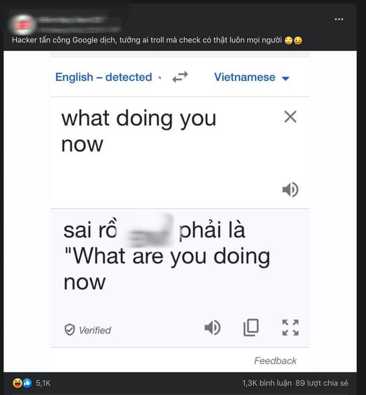366x395 pixels.
Task: Open the post options three-dot menu
Action: point(339,19)
